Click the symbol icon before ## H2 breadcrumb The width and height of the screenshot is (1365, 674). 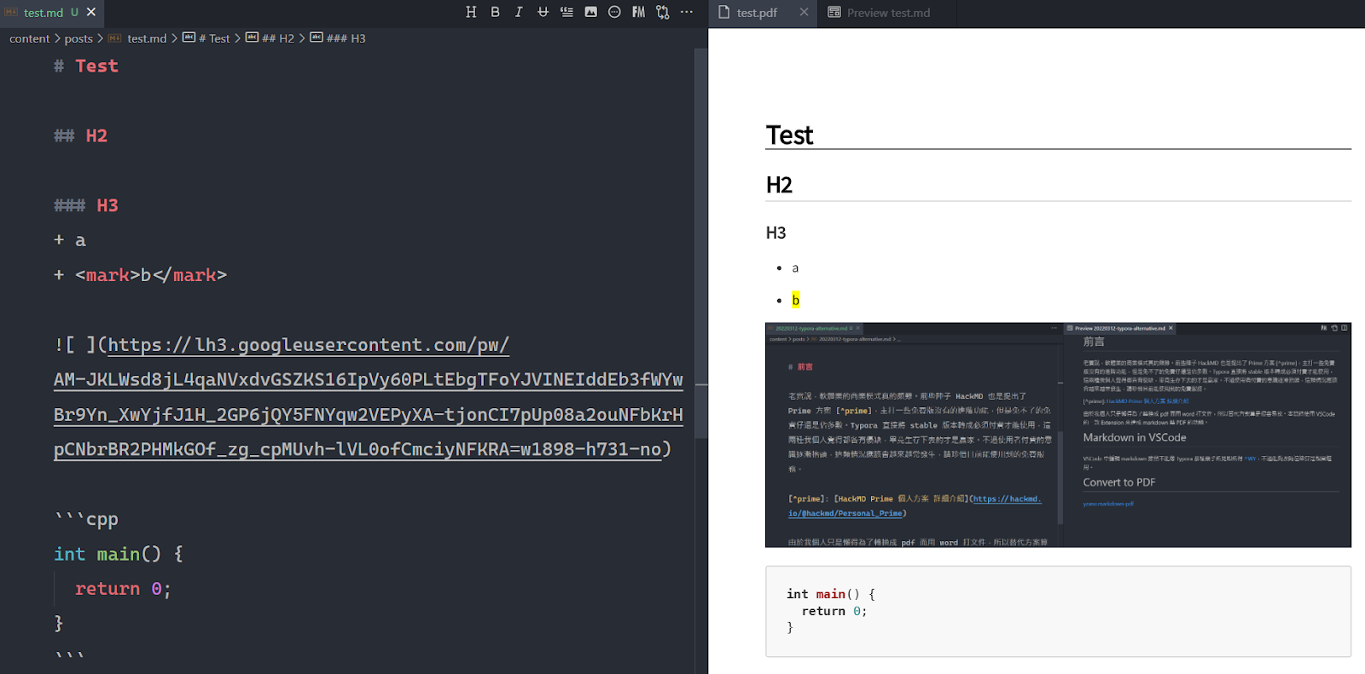[x=252, y=37]
